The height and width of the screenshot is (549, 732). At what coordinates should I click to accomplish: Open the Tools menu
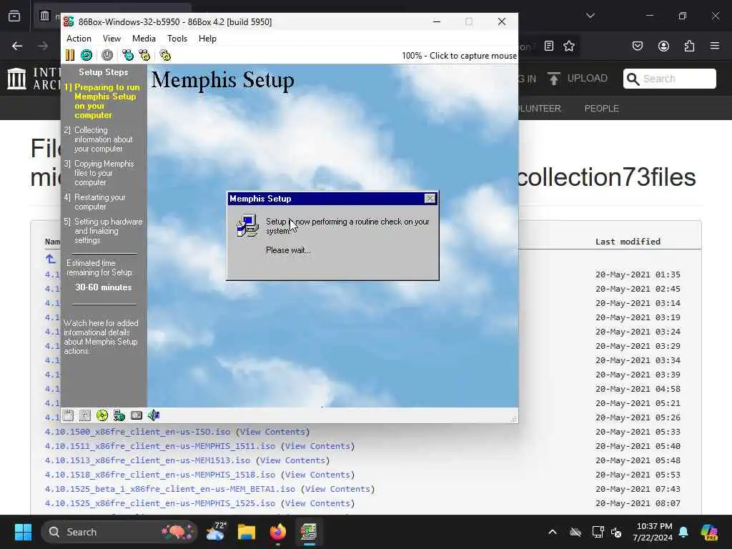click(177, 39)
